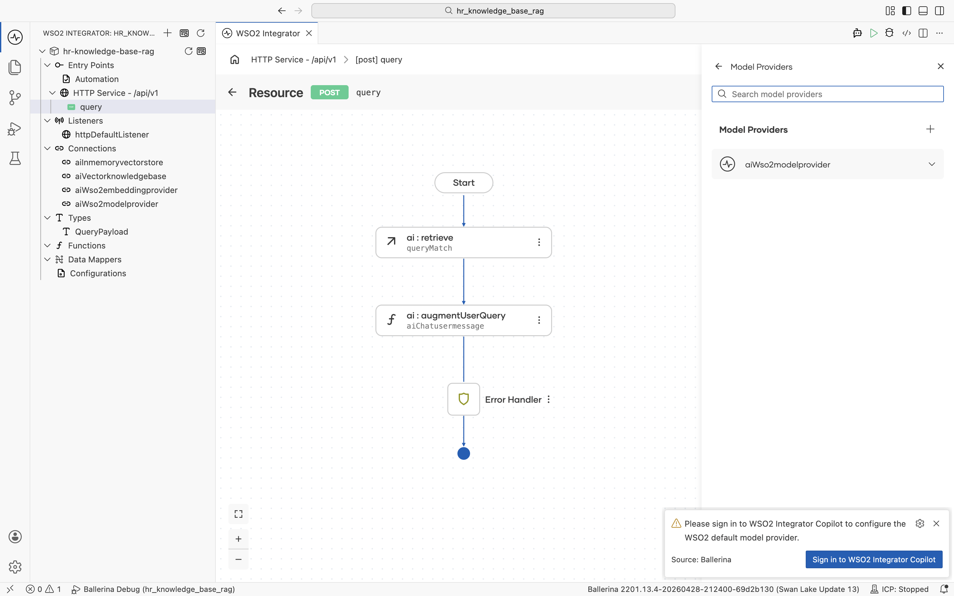Split the editor to the side

point(923,33)
